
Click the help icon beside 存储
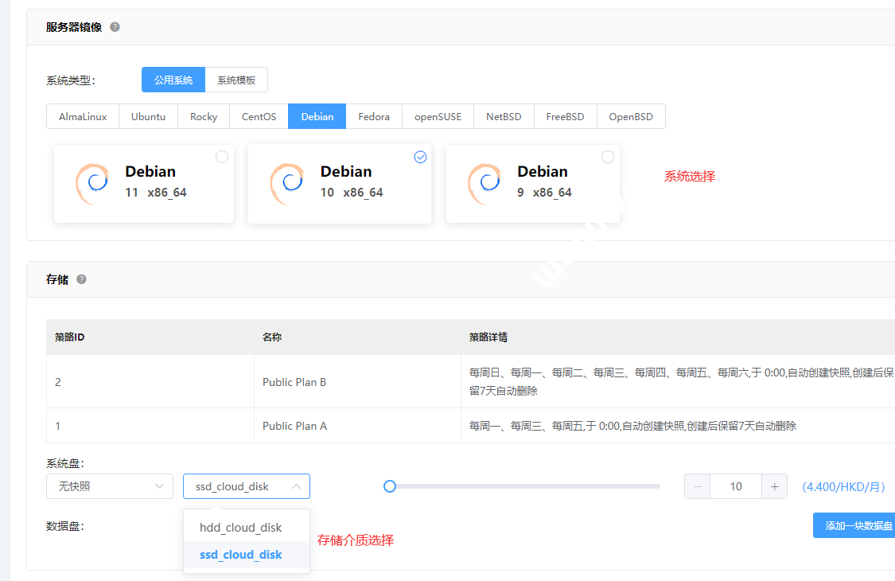81,279
